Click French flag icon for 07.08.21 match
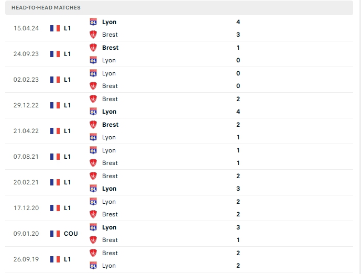361x274 pixels. coord(55,157)
